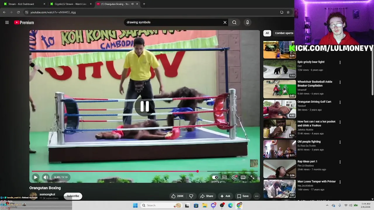The image size is (374, 210).
Task: Click the address bar URL
Action: pos(53,12)
